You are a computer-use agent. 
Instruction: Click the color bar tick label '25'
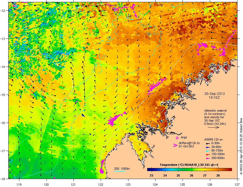click(x=178, y=175)
